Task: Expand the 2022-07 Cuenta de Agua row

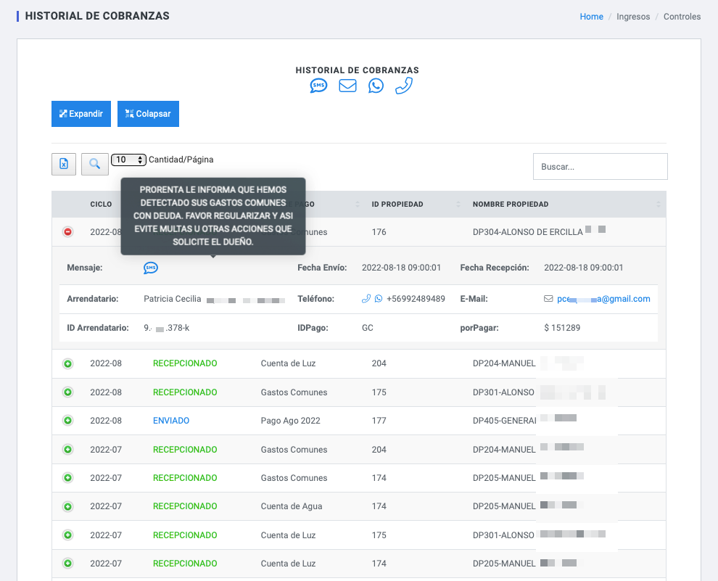Action: [x=67, y=506]
